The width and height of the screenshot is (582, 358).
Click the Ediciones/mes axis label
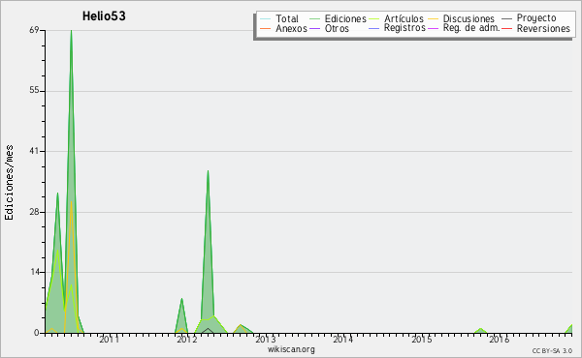[9, 183]
